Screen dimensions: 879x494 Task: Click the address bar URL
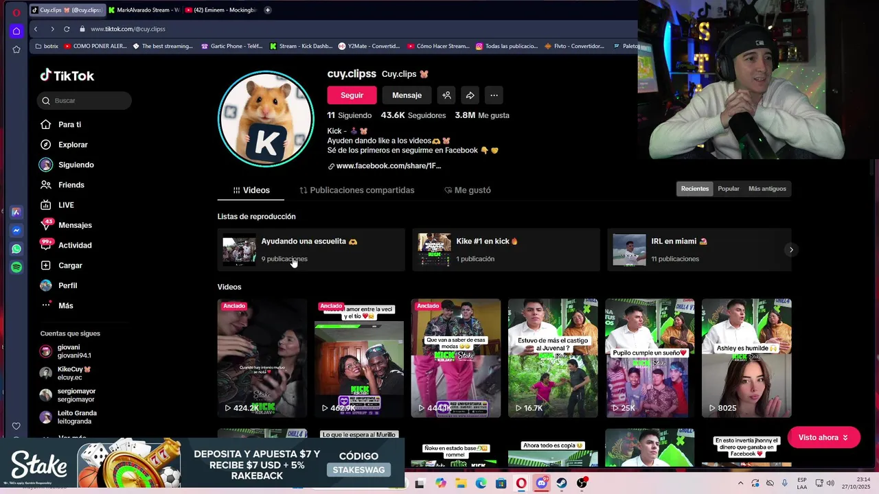(128, 29)
